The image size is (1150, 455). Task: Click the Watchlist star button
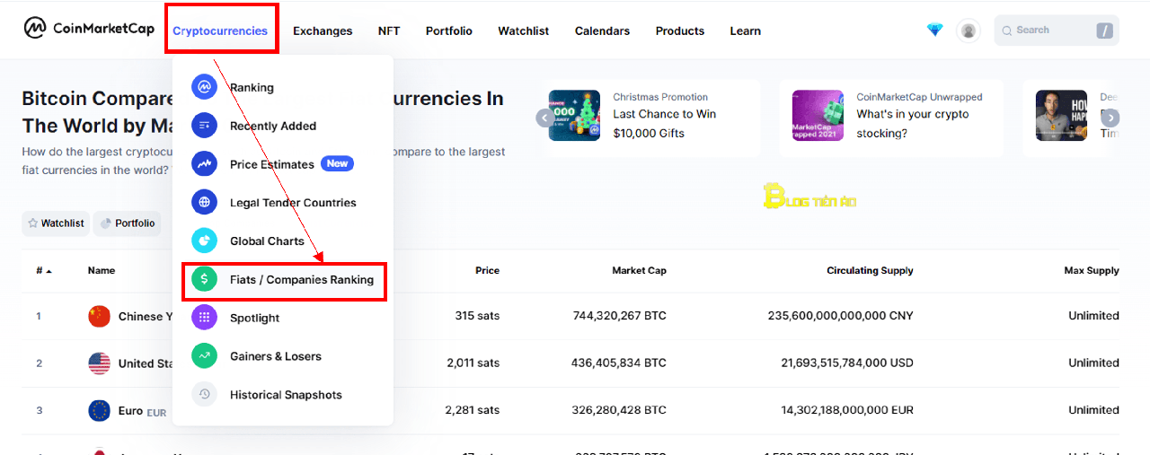56,223
